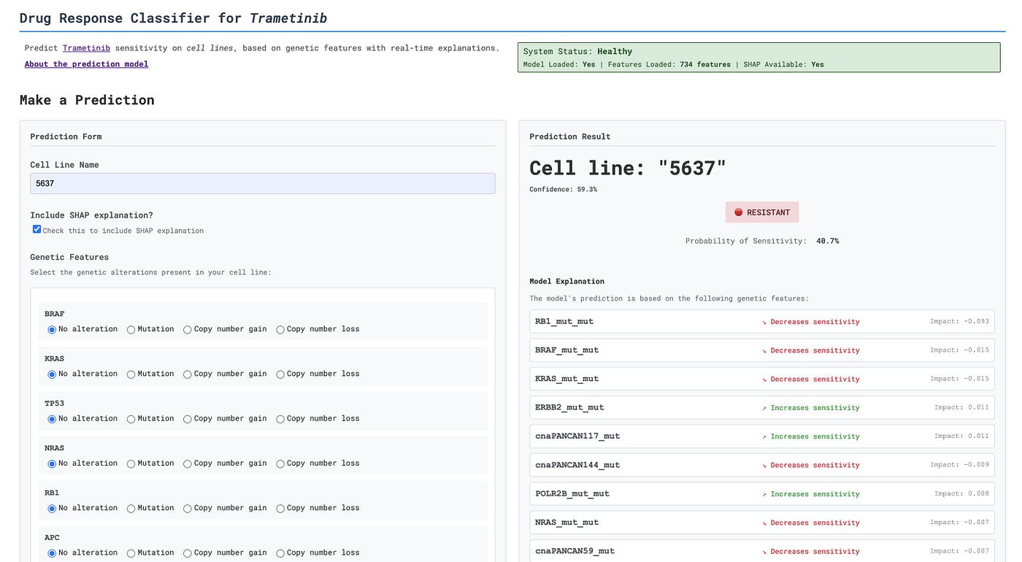Pick Copy number loss for APC
This screenshot has height=562, width=1022.
click(x=280, y=553)
